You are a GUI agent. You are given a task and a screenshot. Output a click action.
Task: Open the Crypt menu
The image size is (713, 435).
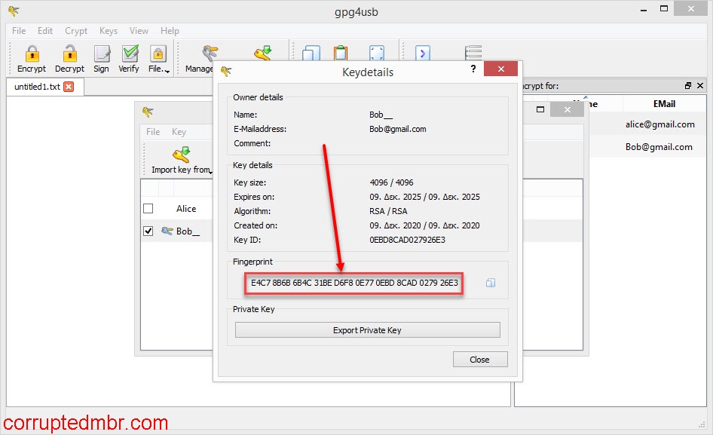pyautogui.click(x=75, y=31)
